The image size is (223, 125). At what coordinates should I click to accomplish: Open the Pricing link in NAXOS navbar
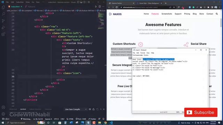(187, 14)
